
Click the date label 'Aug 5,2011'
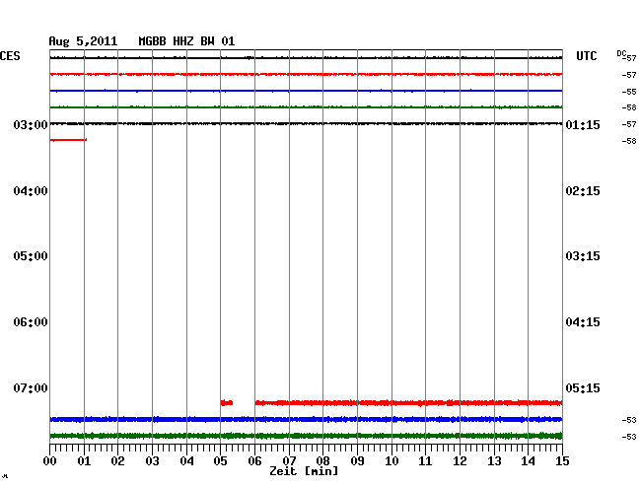[x=83, y=41]
